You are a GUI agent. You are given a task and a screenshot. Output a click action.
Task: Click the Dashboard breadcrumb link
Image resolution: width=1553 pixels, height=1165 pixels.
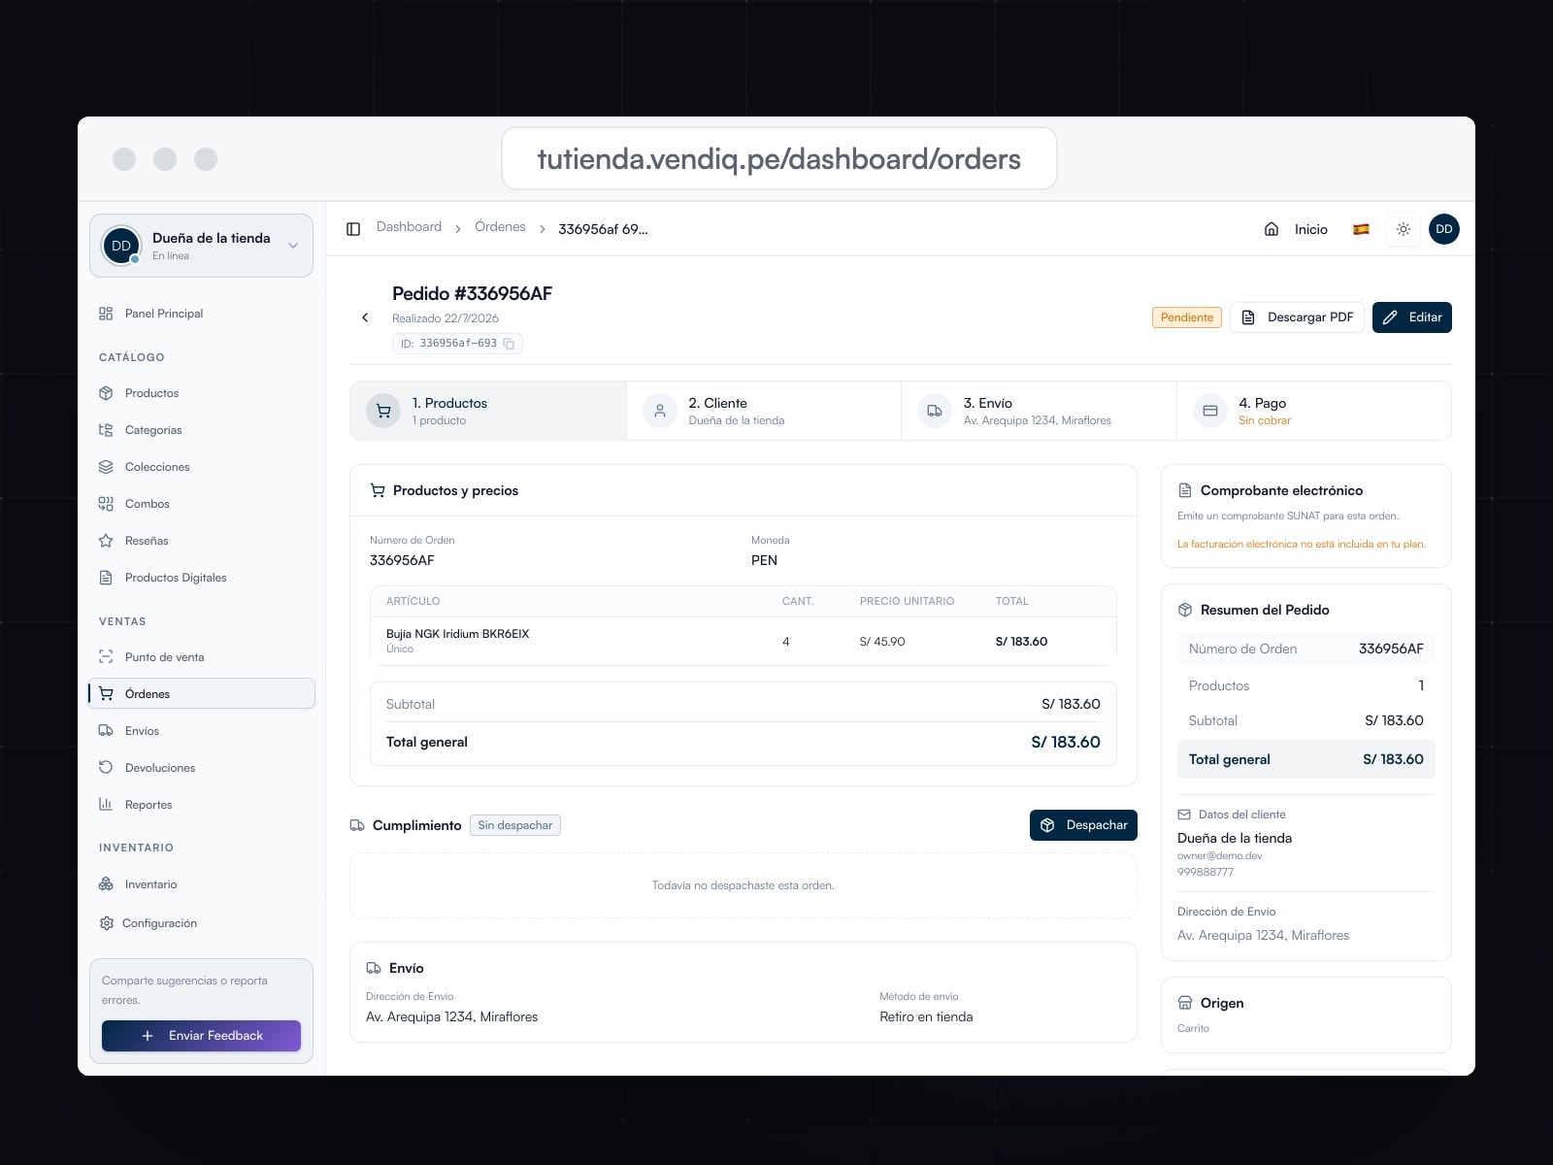[x=409, y=227]
